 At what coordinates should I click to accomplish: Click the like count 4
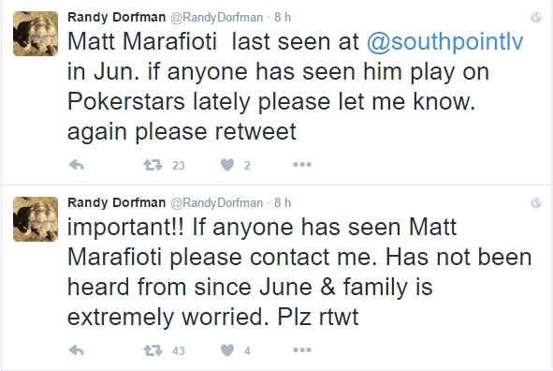(247, 350)
